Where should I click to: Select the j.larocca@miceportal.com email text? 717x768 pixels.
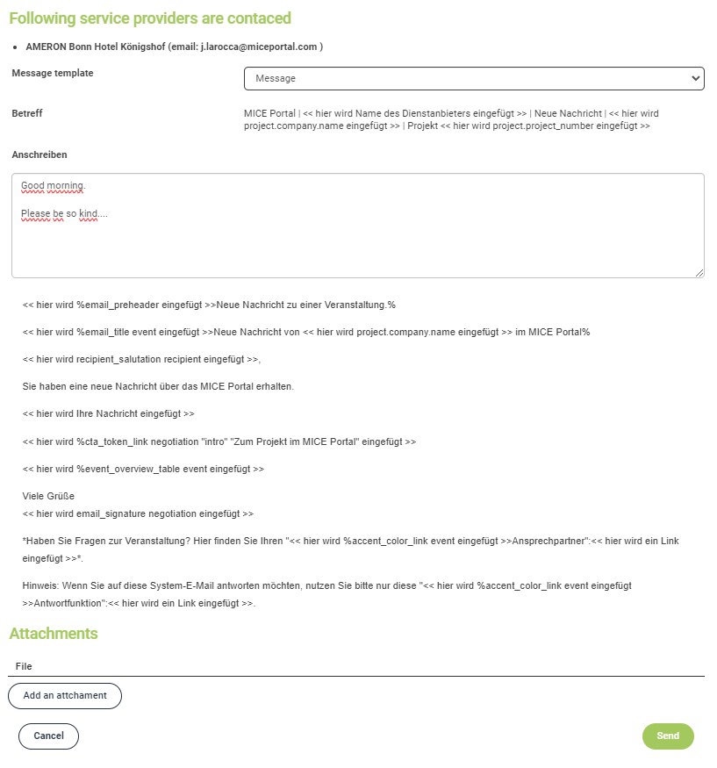tap(259, 47)
